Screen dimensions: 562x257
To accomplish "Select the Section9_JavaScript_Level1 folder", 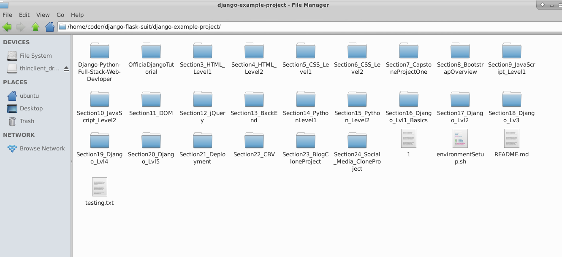I will (x=512, y=59).
